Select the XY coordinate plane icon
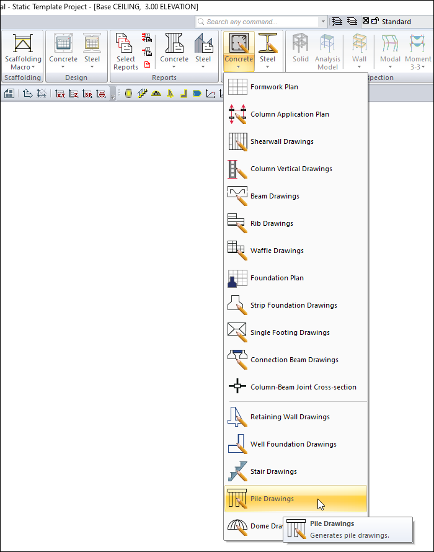 pos(60,94)
